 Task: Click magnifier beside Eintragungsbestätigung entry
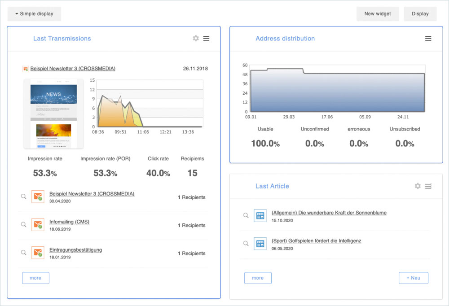23,253
